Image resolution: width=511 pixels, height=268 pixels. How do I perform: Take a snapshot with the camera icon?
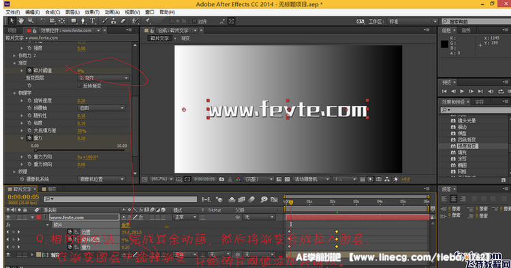221,179
